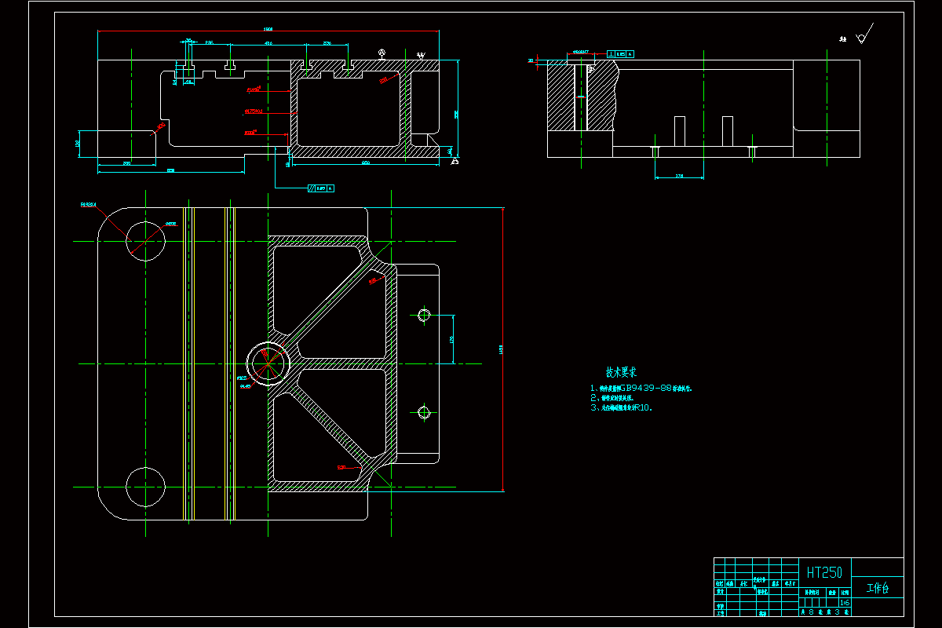Viewport: 942px width, 628px height.
Task: Click the HT250 material text in title block
Action: [824, 572]
